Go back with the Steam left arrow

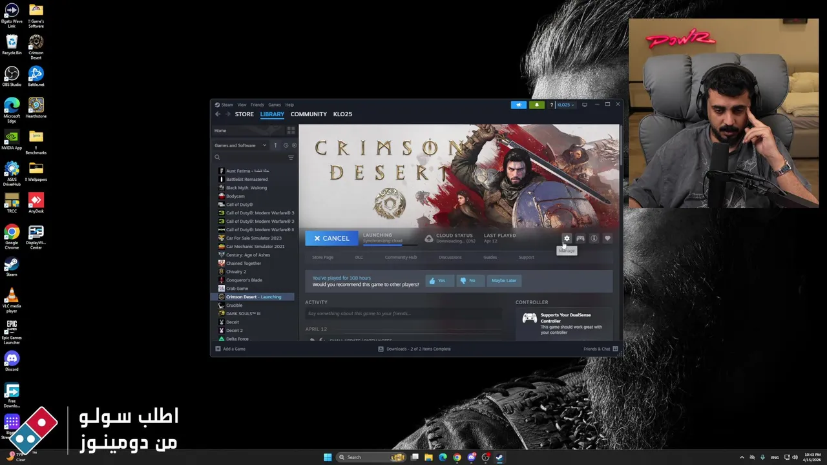(x=218, y=114)
